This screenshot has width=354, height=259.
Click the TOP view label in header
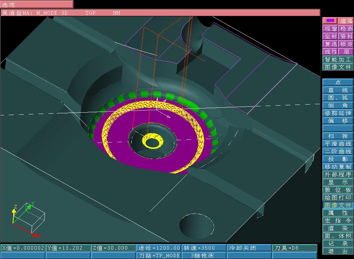coord(90,13)
